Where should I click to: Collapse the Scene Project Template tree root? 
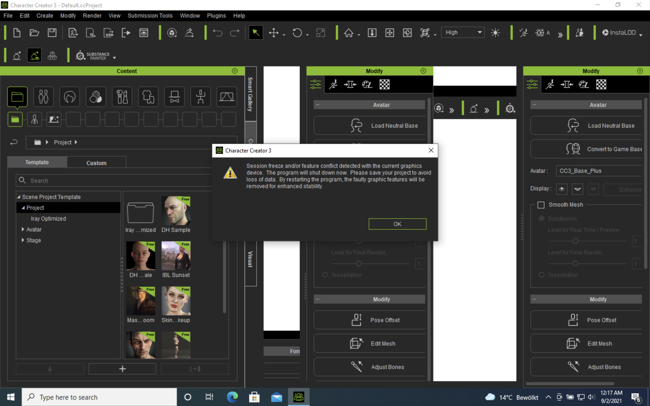[19, 197]
